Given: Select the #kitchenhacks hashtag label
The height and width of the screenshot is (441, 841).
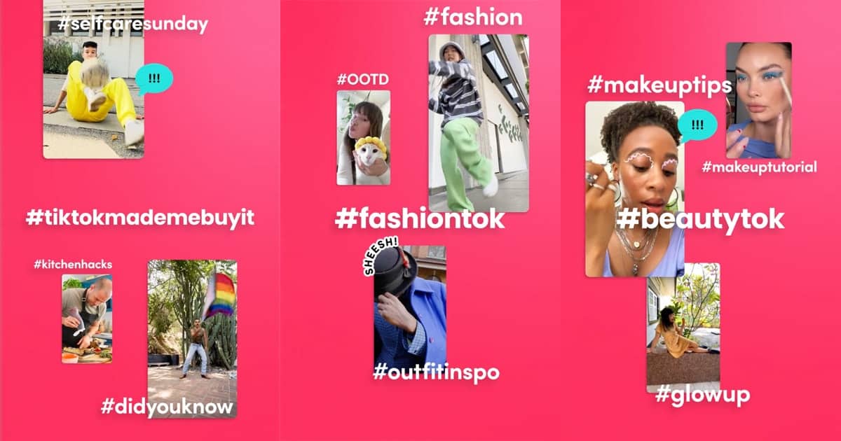Looking at the screenshot, I should [73, 265].
